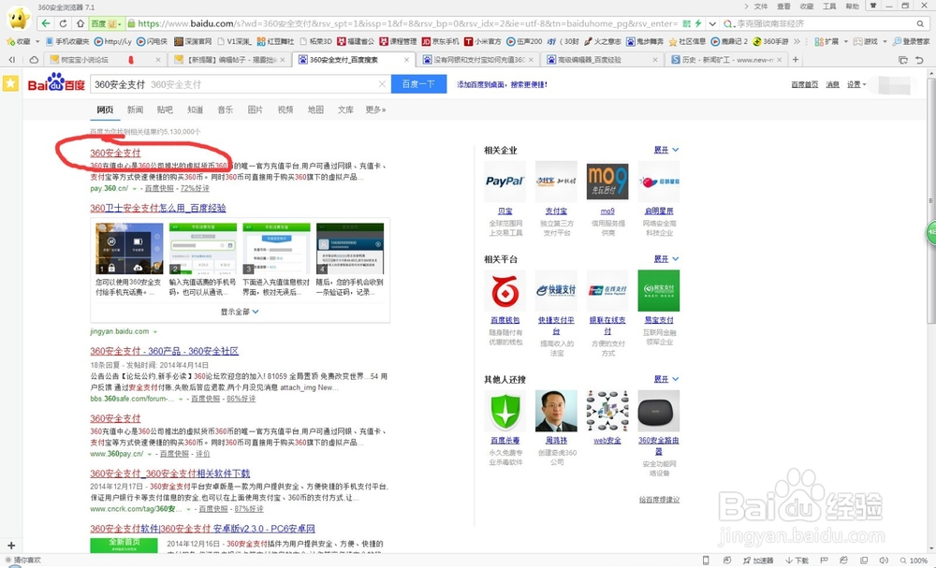Open the 收藏 favorites star bookmark button
Screen dimensions: 936x568
pyautogui.click(x=18, y=41)
